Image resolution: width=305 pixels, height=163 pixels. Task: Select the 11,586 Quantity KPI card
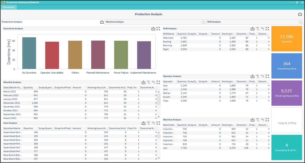click(287, 39)
